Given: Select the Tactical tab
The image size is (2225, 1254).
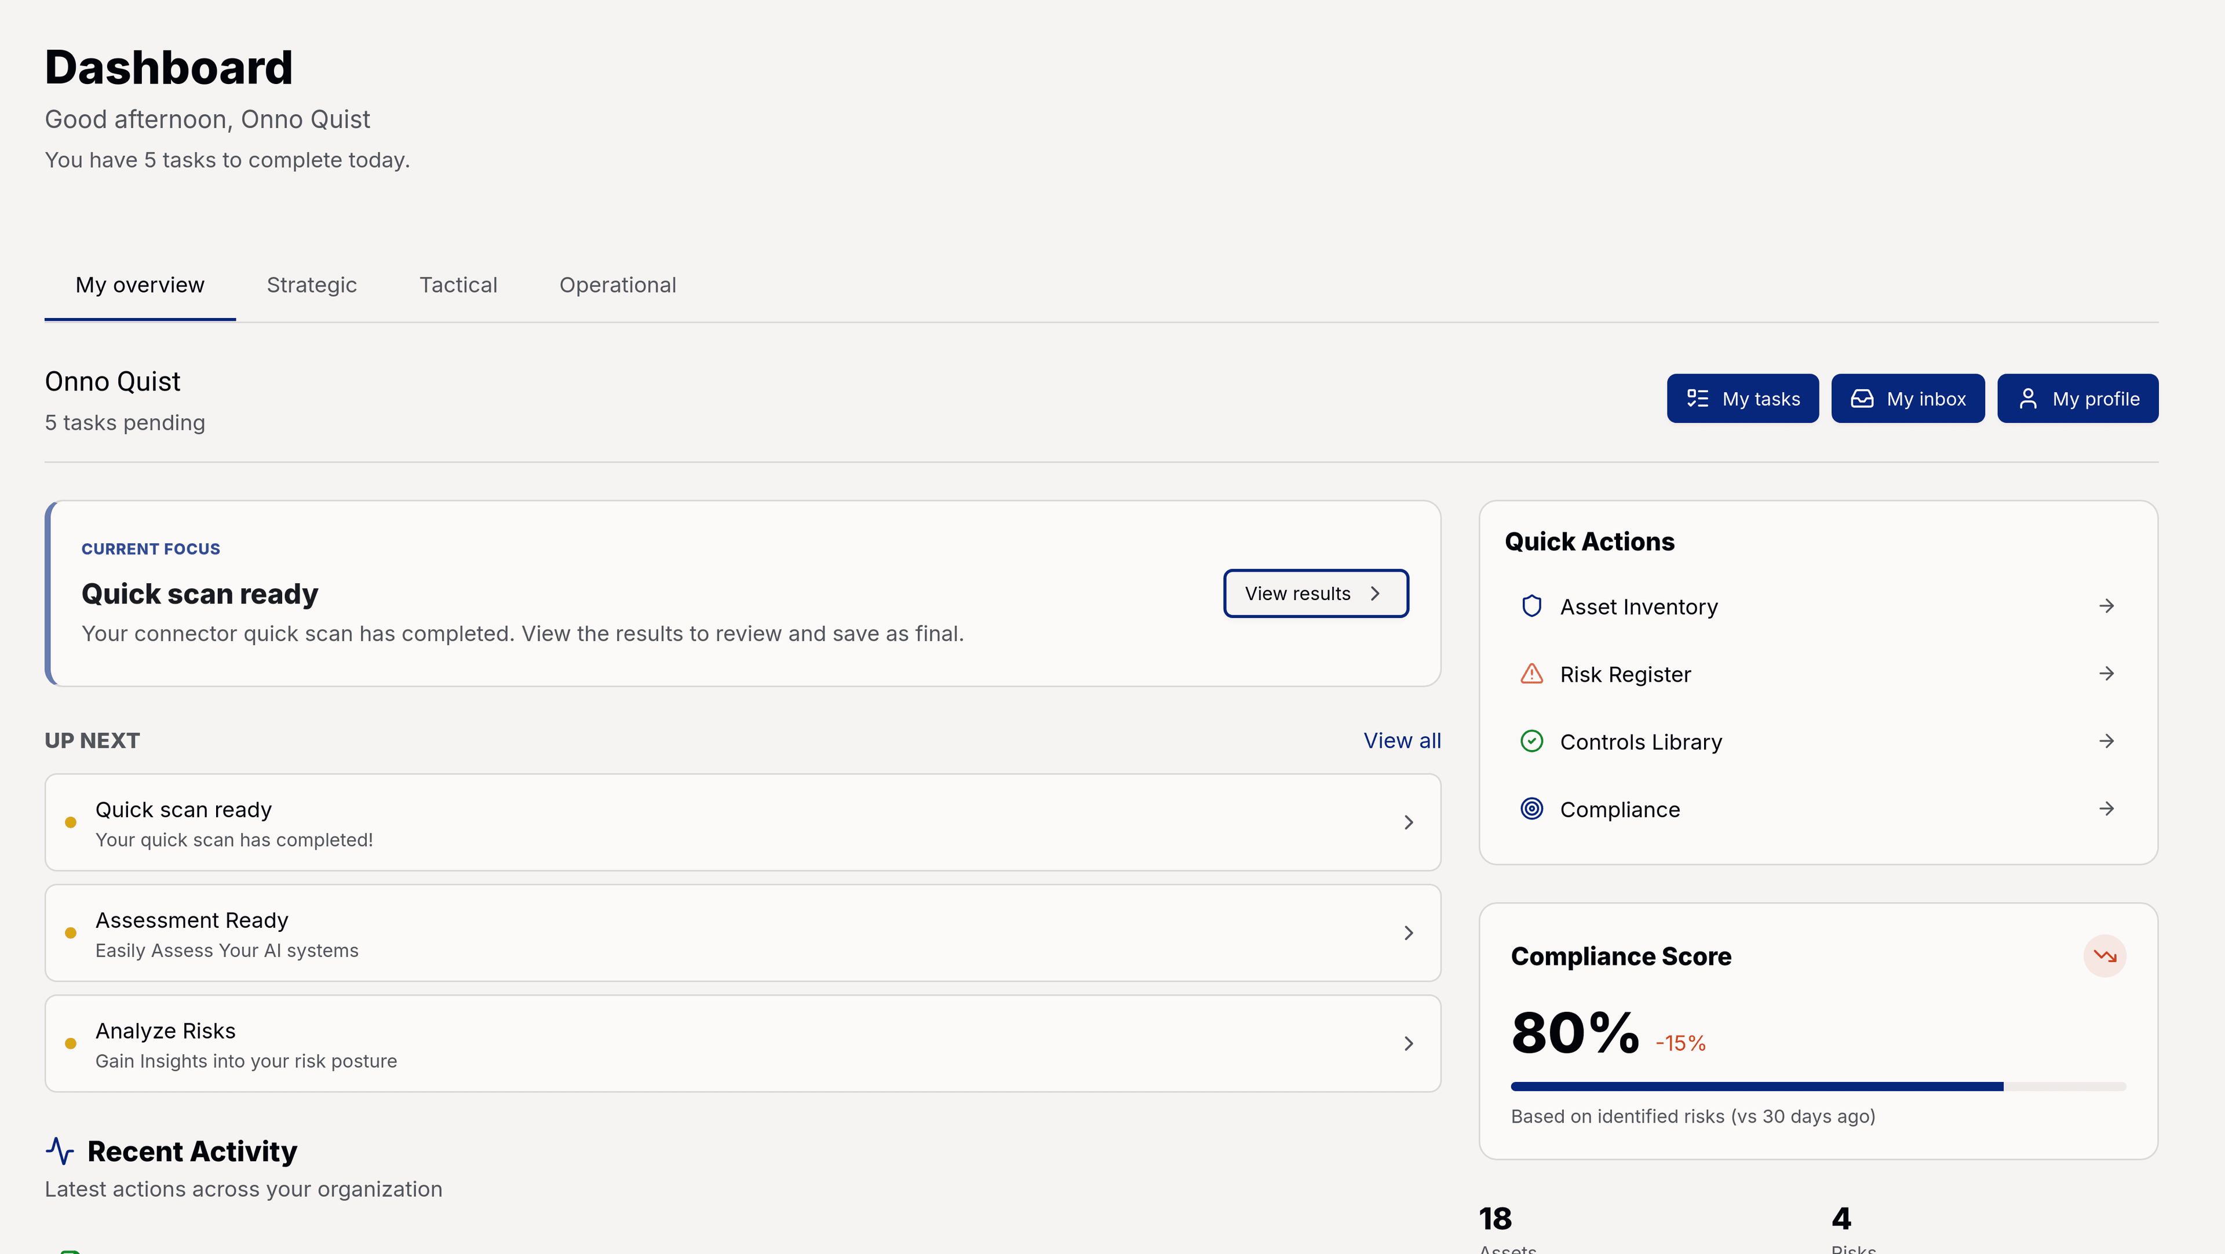Looking at the screenshot, I should point(458,285).
